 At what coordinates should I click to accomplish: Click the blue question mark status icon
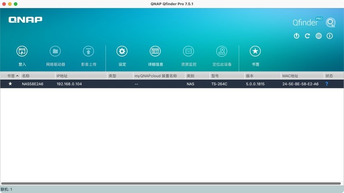pos(327,84)
